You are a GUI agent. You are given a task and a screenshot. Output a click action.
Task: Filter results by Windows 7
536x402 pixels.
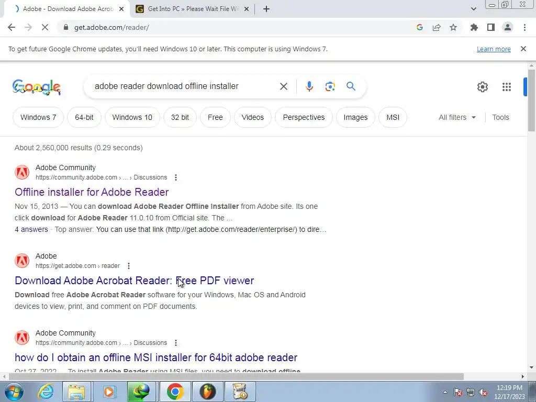pos(38,117)
